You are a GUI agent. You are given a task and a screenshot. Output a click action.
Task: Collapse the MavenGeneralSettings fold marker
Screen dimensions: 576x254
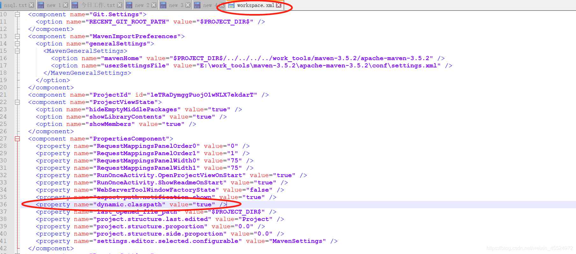[x=18, y=51]
